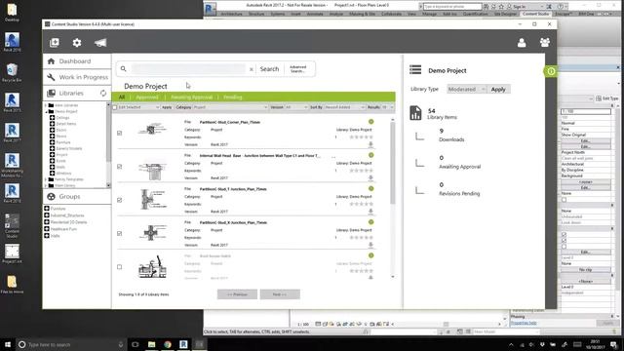Download the Stud_X Junction_Plan item
The width and height of the screenshot is (624, 351).
[370, 245]
